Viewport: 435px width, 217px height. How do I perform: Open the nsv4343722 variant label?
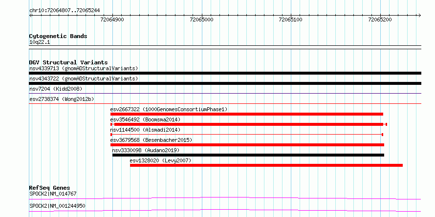84,79
